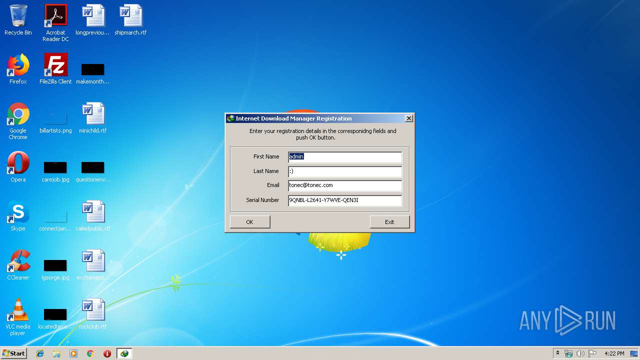640x360 pixels.
Task: Show hidden system tray icons
Action: [557, 353]
